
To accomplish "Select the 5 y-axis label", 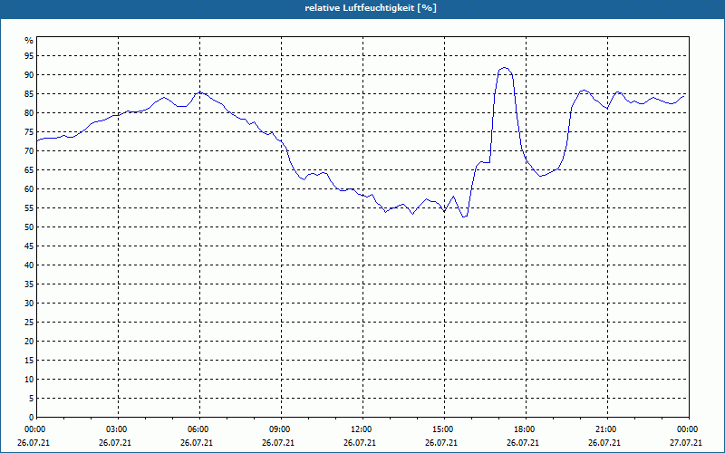I will [32, 399].
